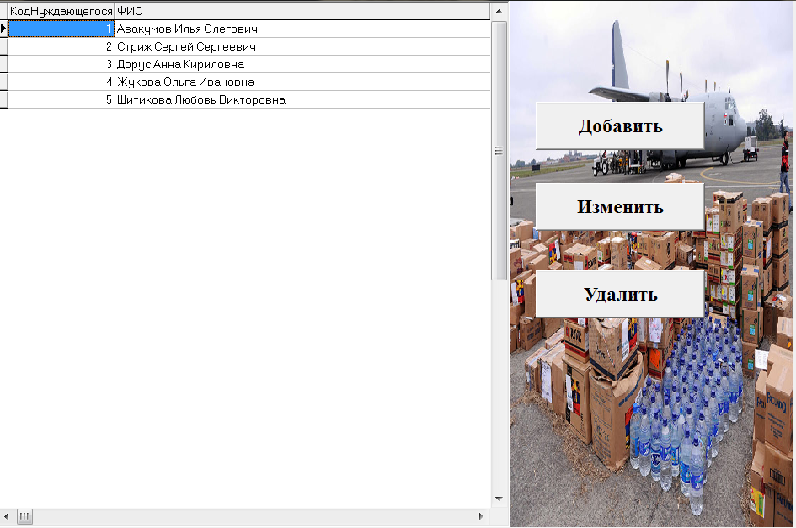Click the vertical scrollbar down arrow
The height and width of the screenshot is (528, 796).
tap(499, 499)
